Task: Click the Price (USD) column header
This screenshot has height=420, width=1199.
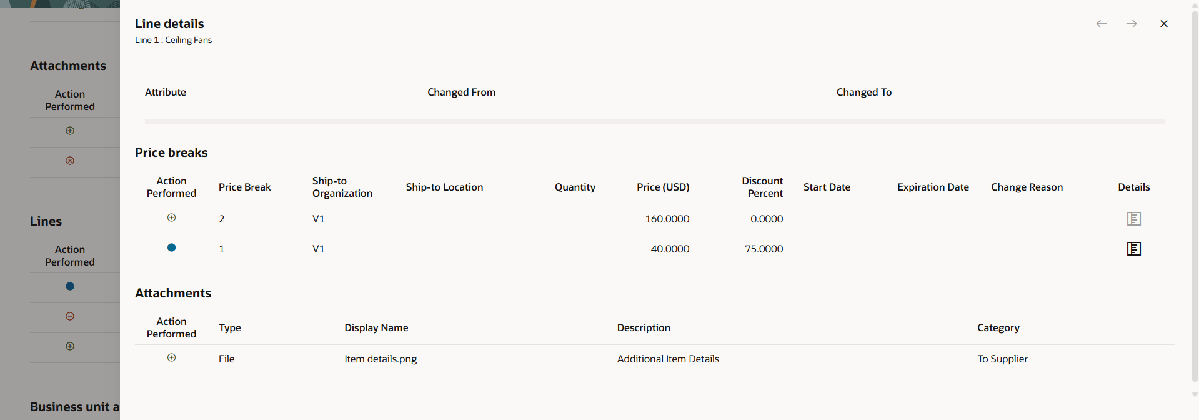Action: [x=663, y=187]
